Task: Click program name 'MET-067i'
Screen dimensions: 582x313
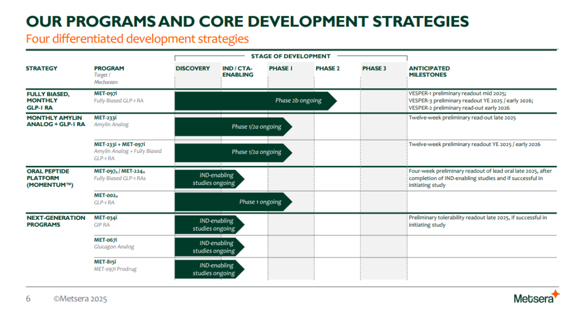Action: [x=106, y=240]
